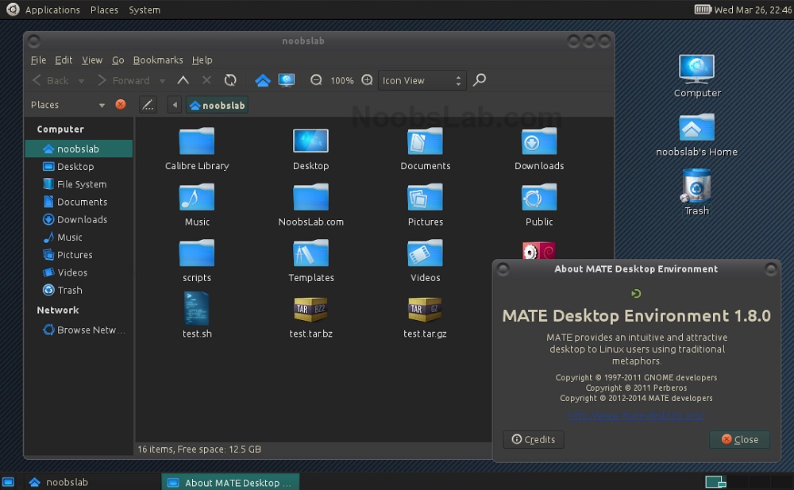Select Documents in Places sidebar

[x=79, y=202]
